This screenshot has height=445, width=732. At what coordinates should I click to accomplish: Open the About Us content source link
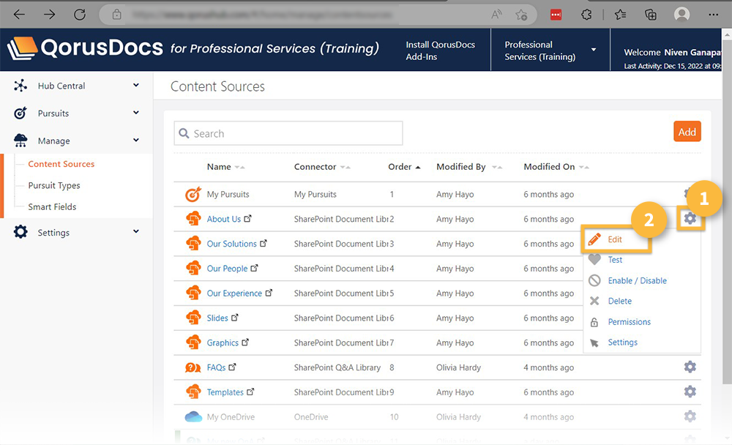[x=223, y=219]
